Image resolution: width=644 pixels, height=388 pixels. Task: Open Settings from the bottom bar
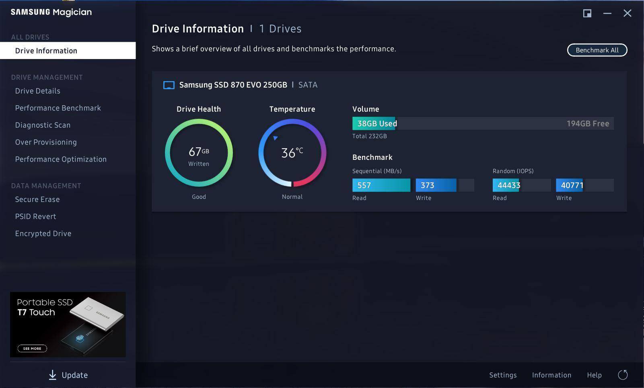[x=503, y=375]
